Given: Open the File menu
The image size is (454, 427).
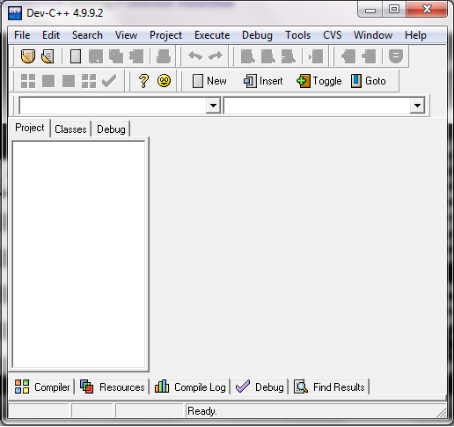Looking at the screenshot, I should (x=22, y=35).
